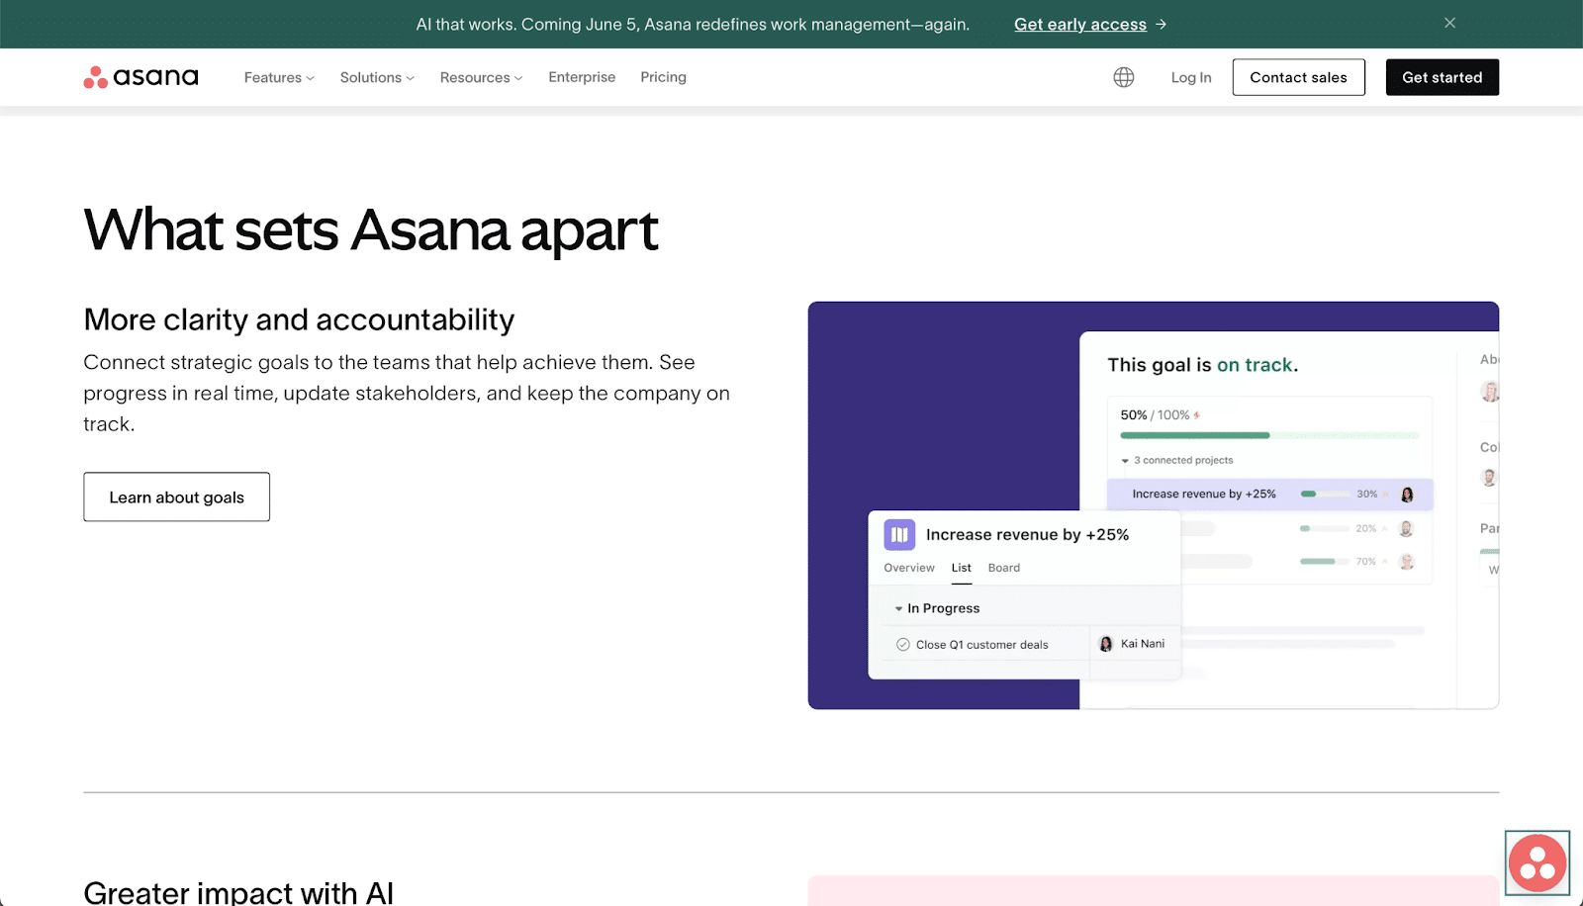Open the Asana chat bubble widget
The width and height of the screenshot is (1583, 906).
(1537, 863)
